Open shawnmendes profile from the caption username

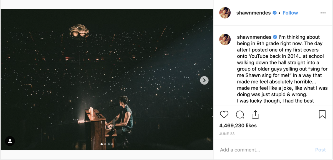tap(254, 37)
